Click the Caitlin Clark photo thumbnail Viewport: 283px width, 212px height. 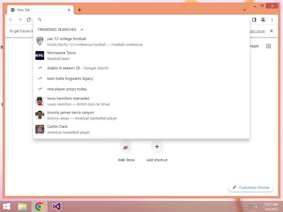tap(40, 129)
